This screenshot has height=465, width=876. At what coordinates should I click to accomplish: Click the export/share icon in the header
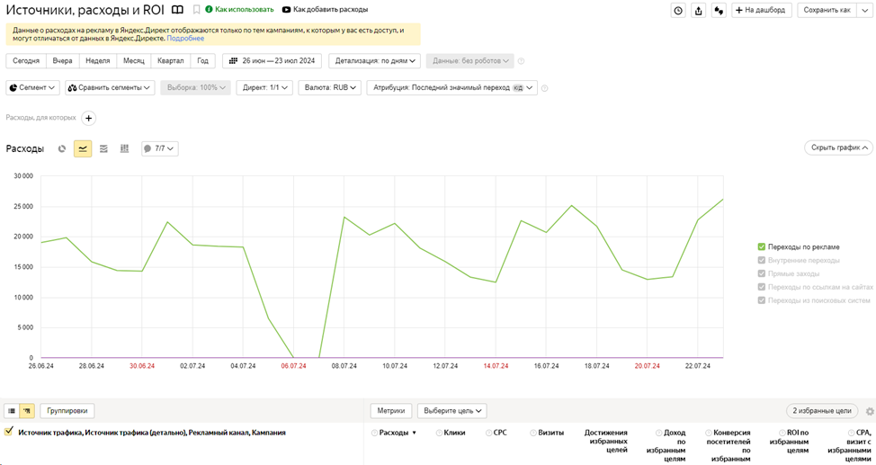(x=699, y=11)
